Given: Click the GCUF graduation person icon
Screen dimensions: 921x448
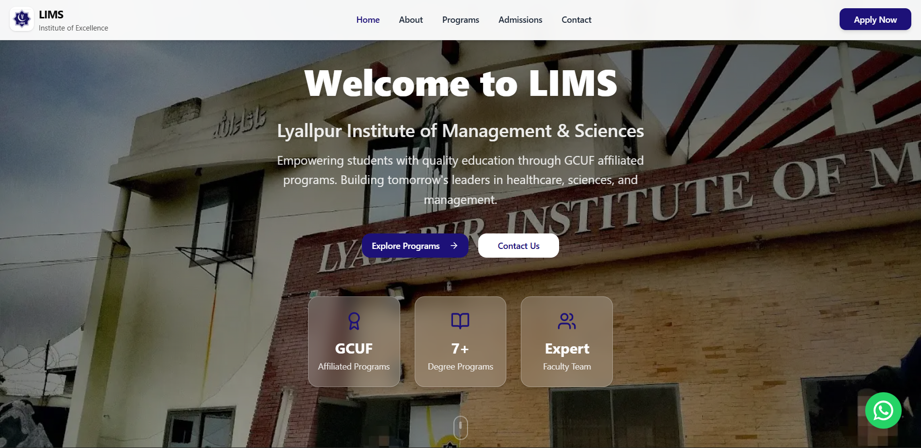Looking at the screenshot, I should 354,321.
